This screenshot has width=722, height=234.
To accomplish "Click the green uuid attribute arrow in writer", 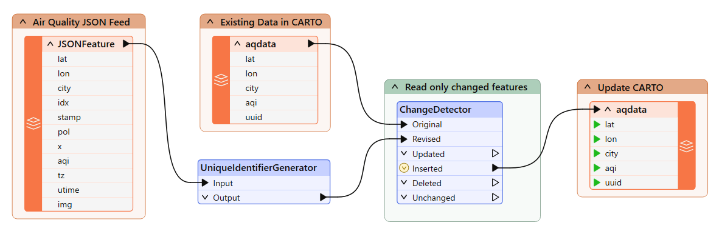I will [x=597, y=182].
